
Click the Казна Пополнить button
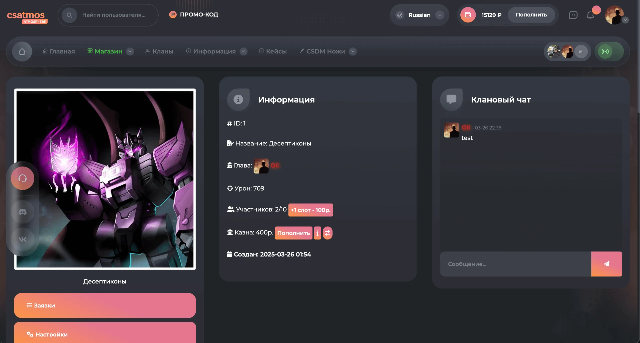(x=294, y=233)
